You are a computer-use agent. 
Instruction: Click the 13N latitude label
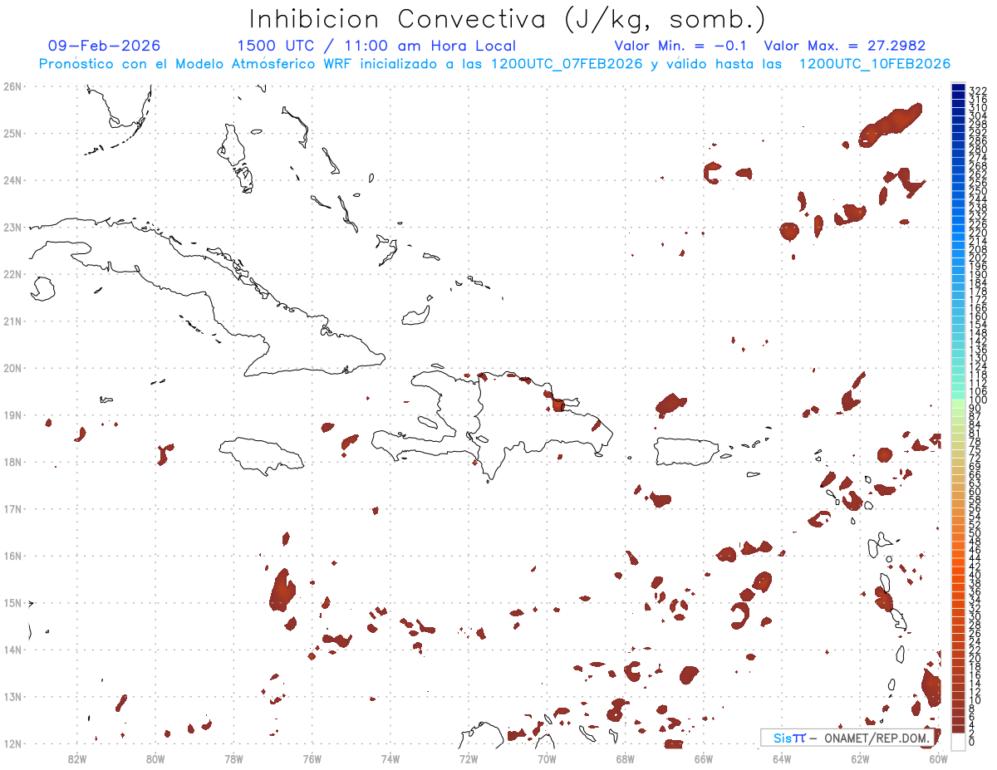pos(12,696)
